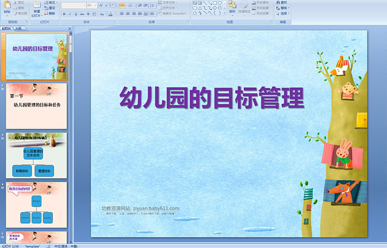Select the Arrow line shape
This screenshot has width=387, height=248.
[210, 3]
